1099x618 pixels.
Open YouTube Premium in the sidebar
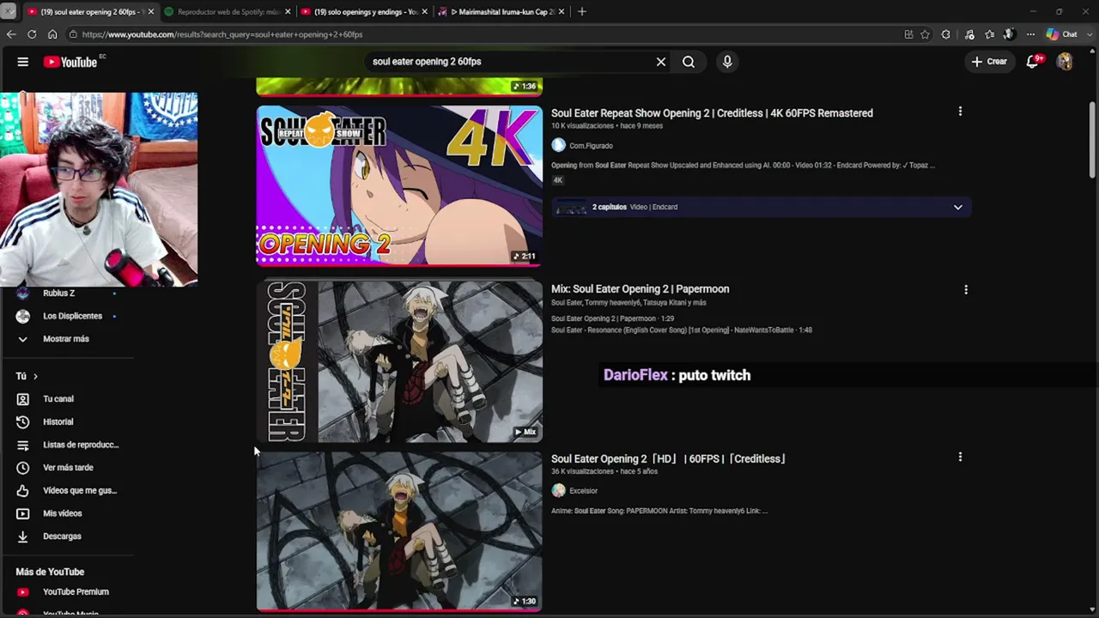(x=74, y=591)
